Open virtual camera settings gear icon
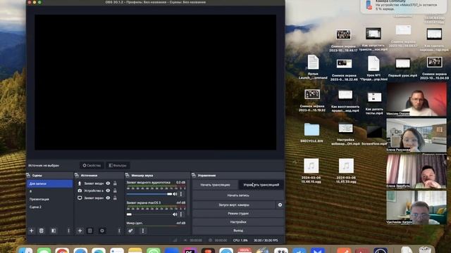451x253 pixels. click(280, 205)
